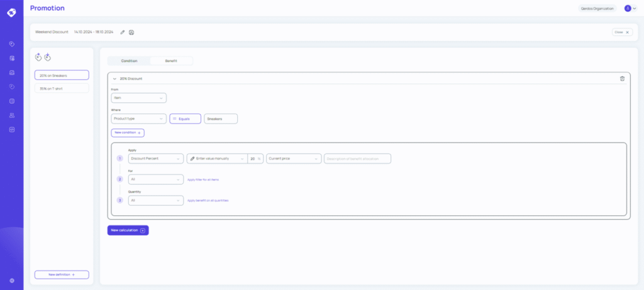Click the settings gear at sidebar bottom

pyautogui.click(x=12, y=281)
